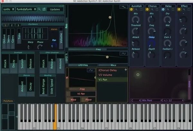Switch to oscillator tab 2
The image size is (193, 131).
click(x=12, y=25)
